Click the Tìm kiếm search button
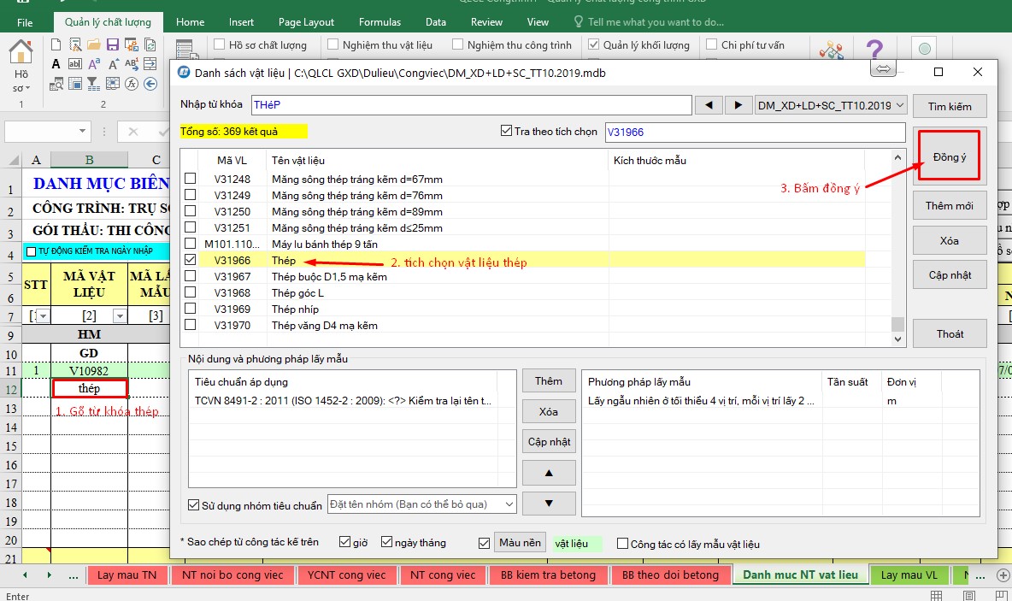 949,107
